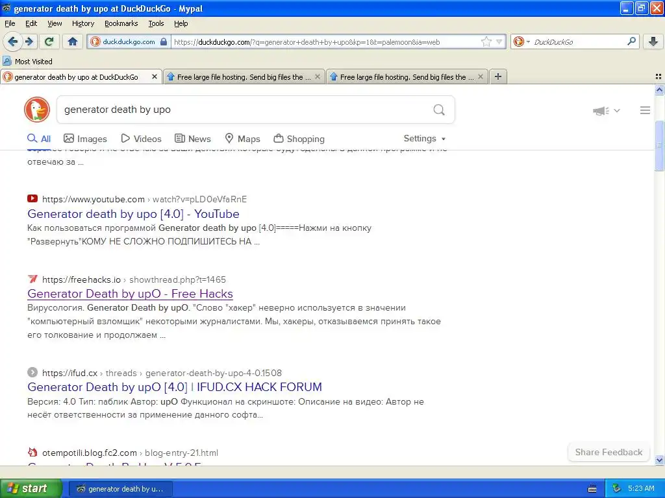Image resolution: width=665 pixels, height=498 pixels.
Task: Expand the Settings dropdown
Action: pyautogui.click(x=425, y=139)
